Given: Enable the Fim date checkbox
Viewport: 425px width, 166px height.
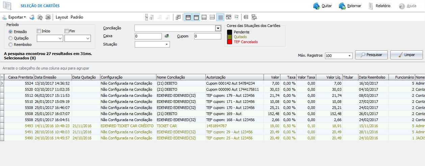Looking at the screenshot, I should click(x=67, y=31).
